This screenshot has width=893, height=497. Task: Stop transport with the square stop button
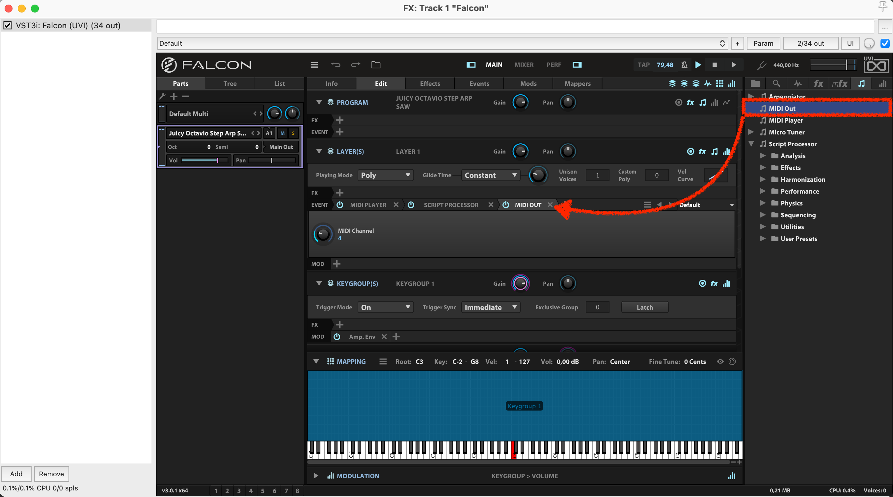(715, 65)
